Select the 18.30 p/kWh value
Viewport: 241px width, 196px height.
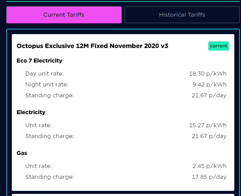pos(208,74)
